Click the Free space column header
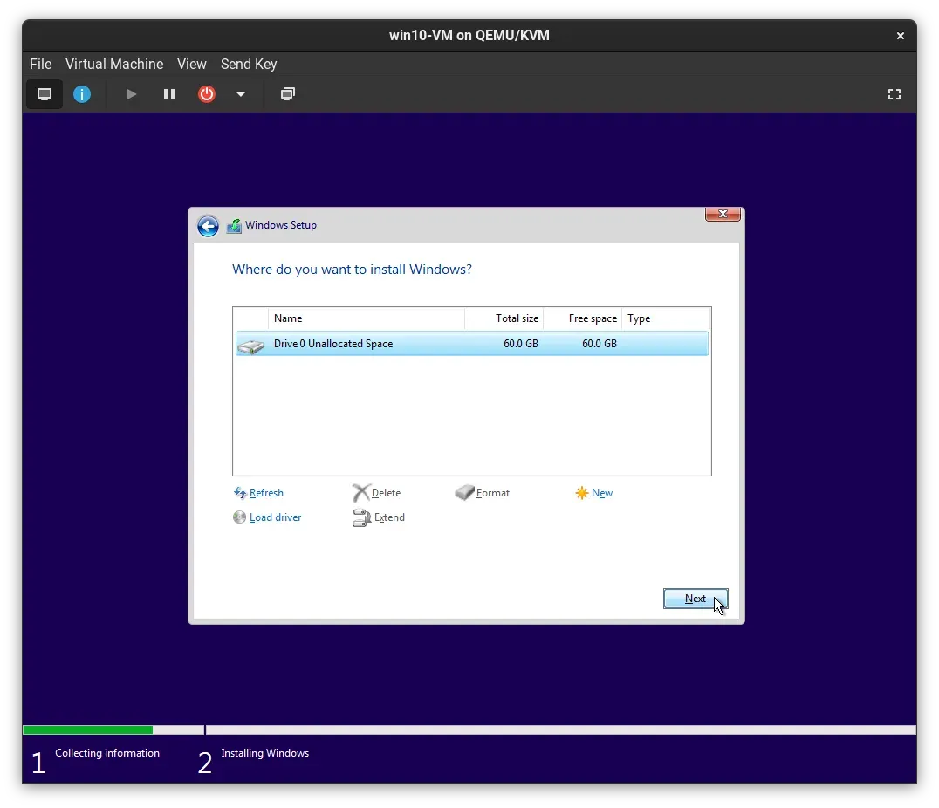 582,318
